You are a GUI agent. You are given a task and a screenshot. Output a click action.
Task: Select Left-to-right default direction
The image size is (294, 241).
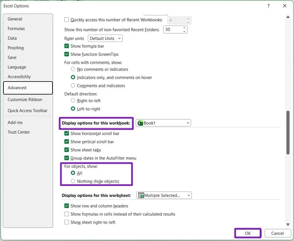[73, 109]
